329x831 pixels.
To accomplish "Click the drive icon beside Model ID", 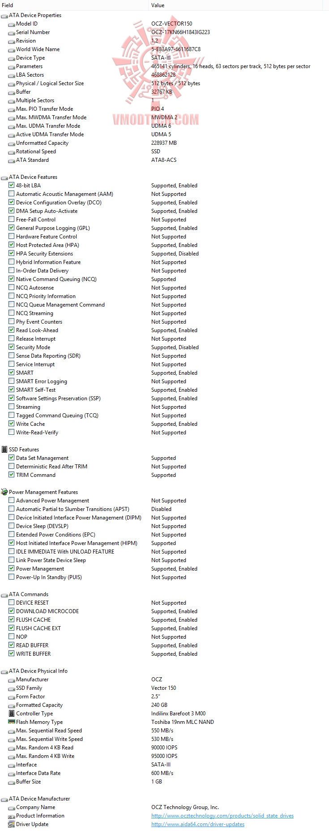I will click(x=12, y=24).
